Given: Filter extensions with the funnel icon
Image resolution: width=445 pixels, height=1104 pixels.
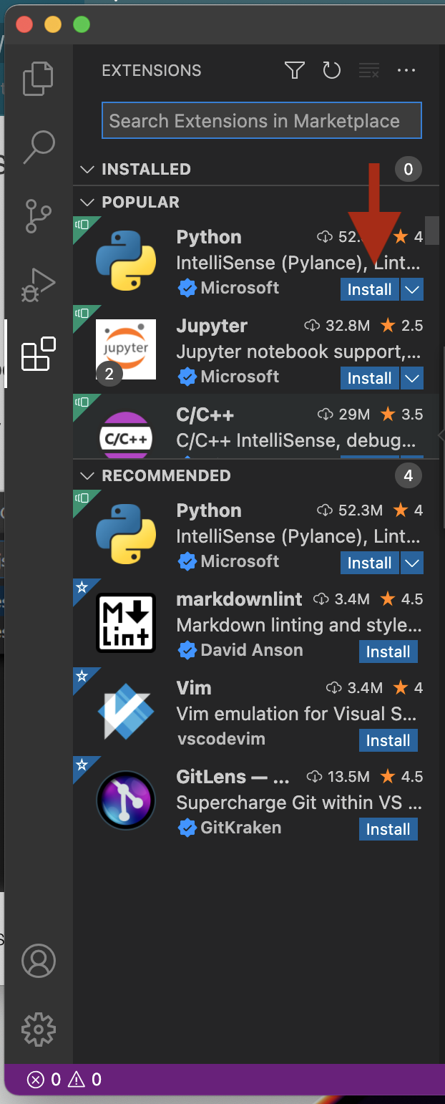Looking at the screenshot, I should 295,70.
